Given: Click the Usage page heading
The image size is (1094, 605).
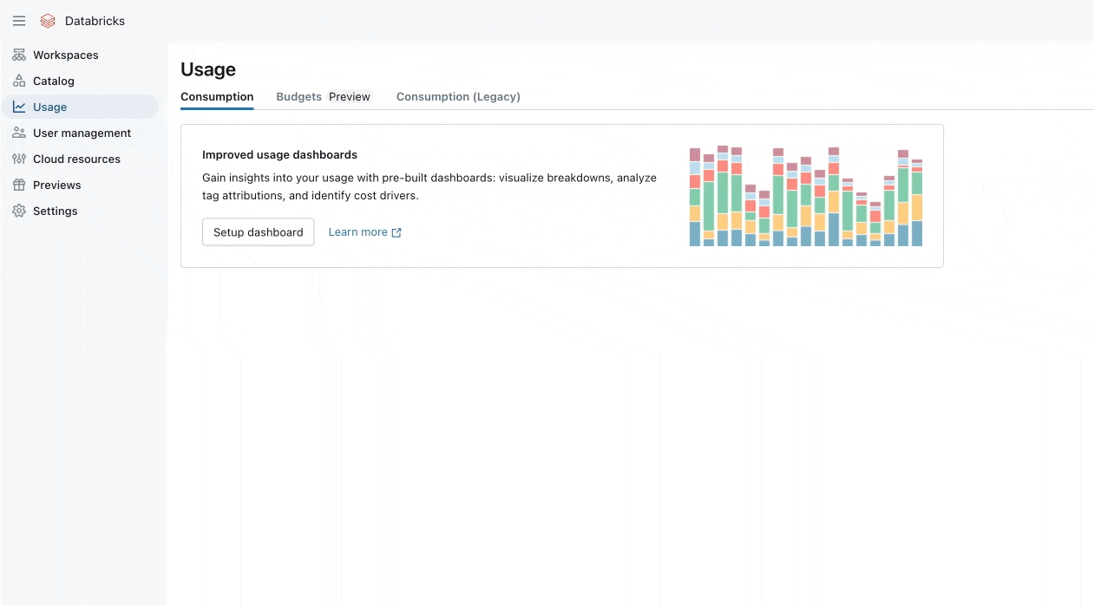Looking at the screenshot, I should coord(208,69).
